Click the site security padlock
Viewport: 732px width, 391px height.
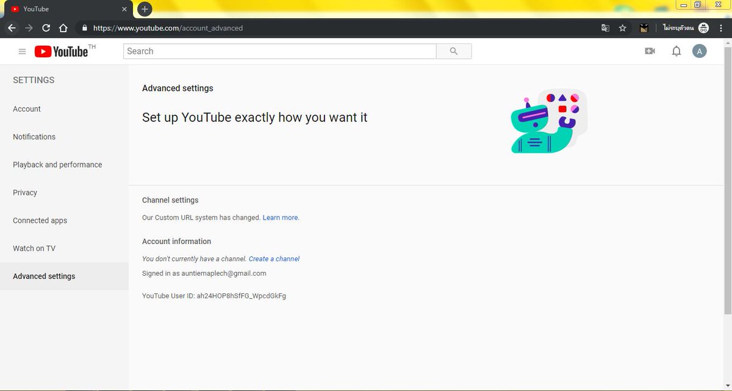[84, 28]
